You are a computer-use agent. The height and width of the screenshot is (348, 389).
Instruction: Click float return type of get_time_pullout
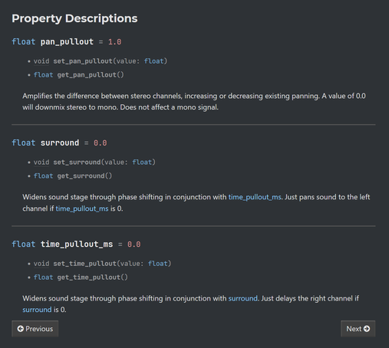[44, 277]
